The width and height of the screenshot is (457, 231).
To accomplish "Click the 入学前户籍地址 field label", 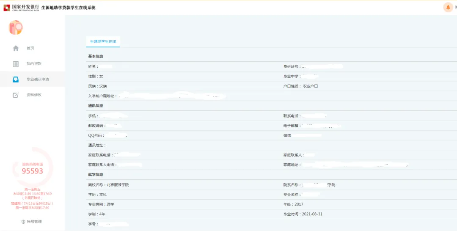I will coord(102,96).
